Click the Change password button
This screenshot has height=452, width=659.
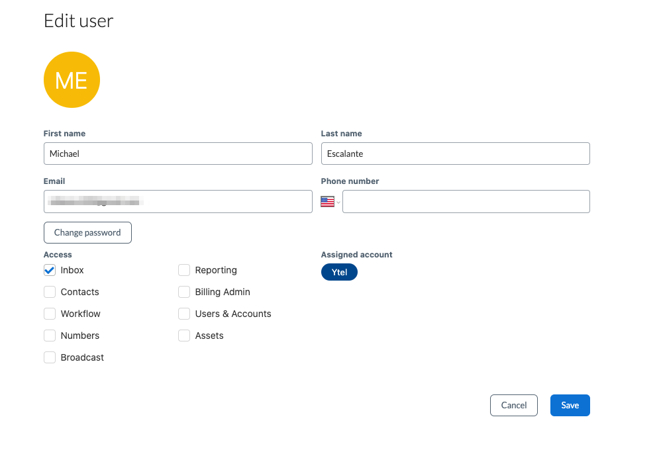coord(87,232)
